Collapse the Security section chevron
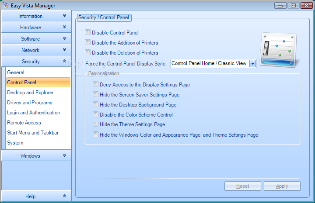Viewport: 315px width, 203px height. coord(64,61)
